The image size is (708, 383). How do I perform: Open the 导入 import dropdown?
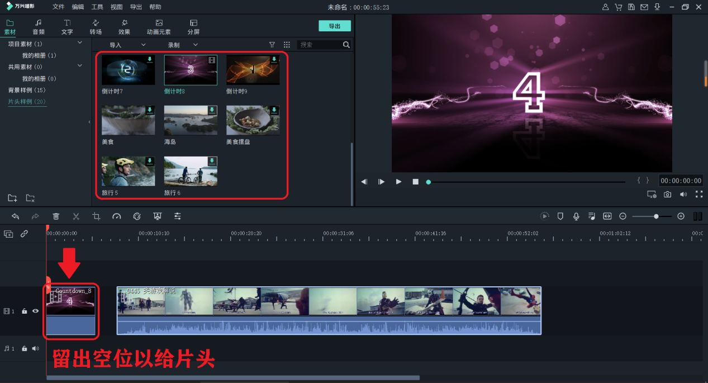(x=127, y=45)
